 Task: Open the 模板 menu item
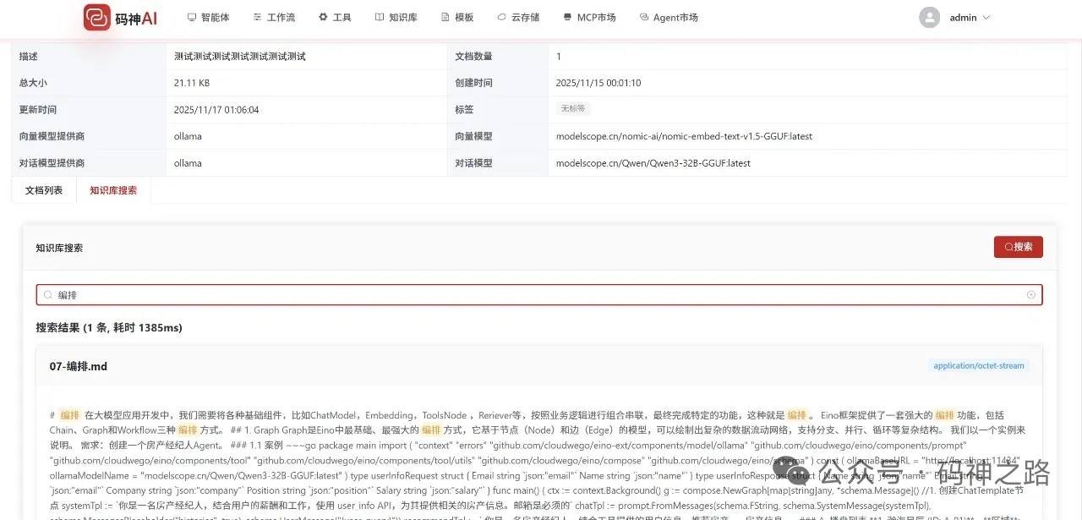[x=457, y=16]
